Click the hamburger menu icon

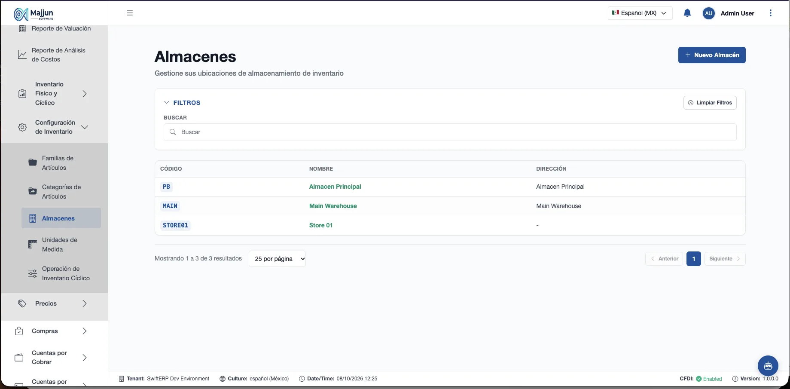(130, 13)
